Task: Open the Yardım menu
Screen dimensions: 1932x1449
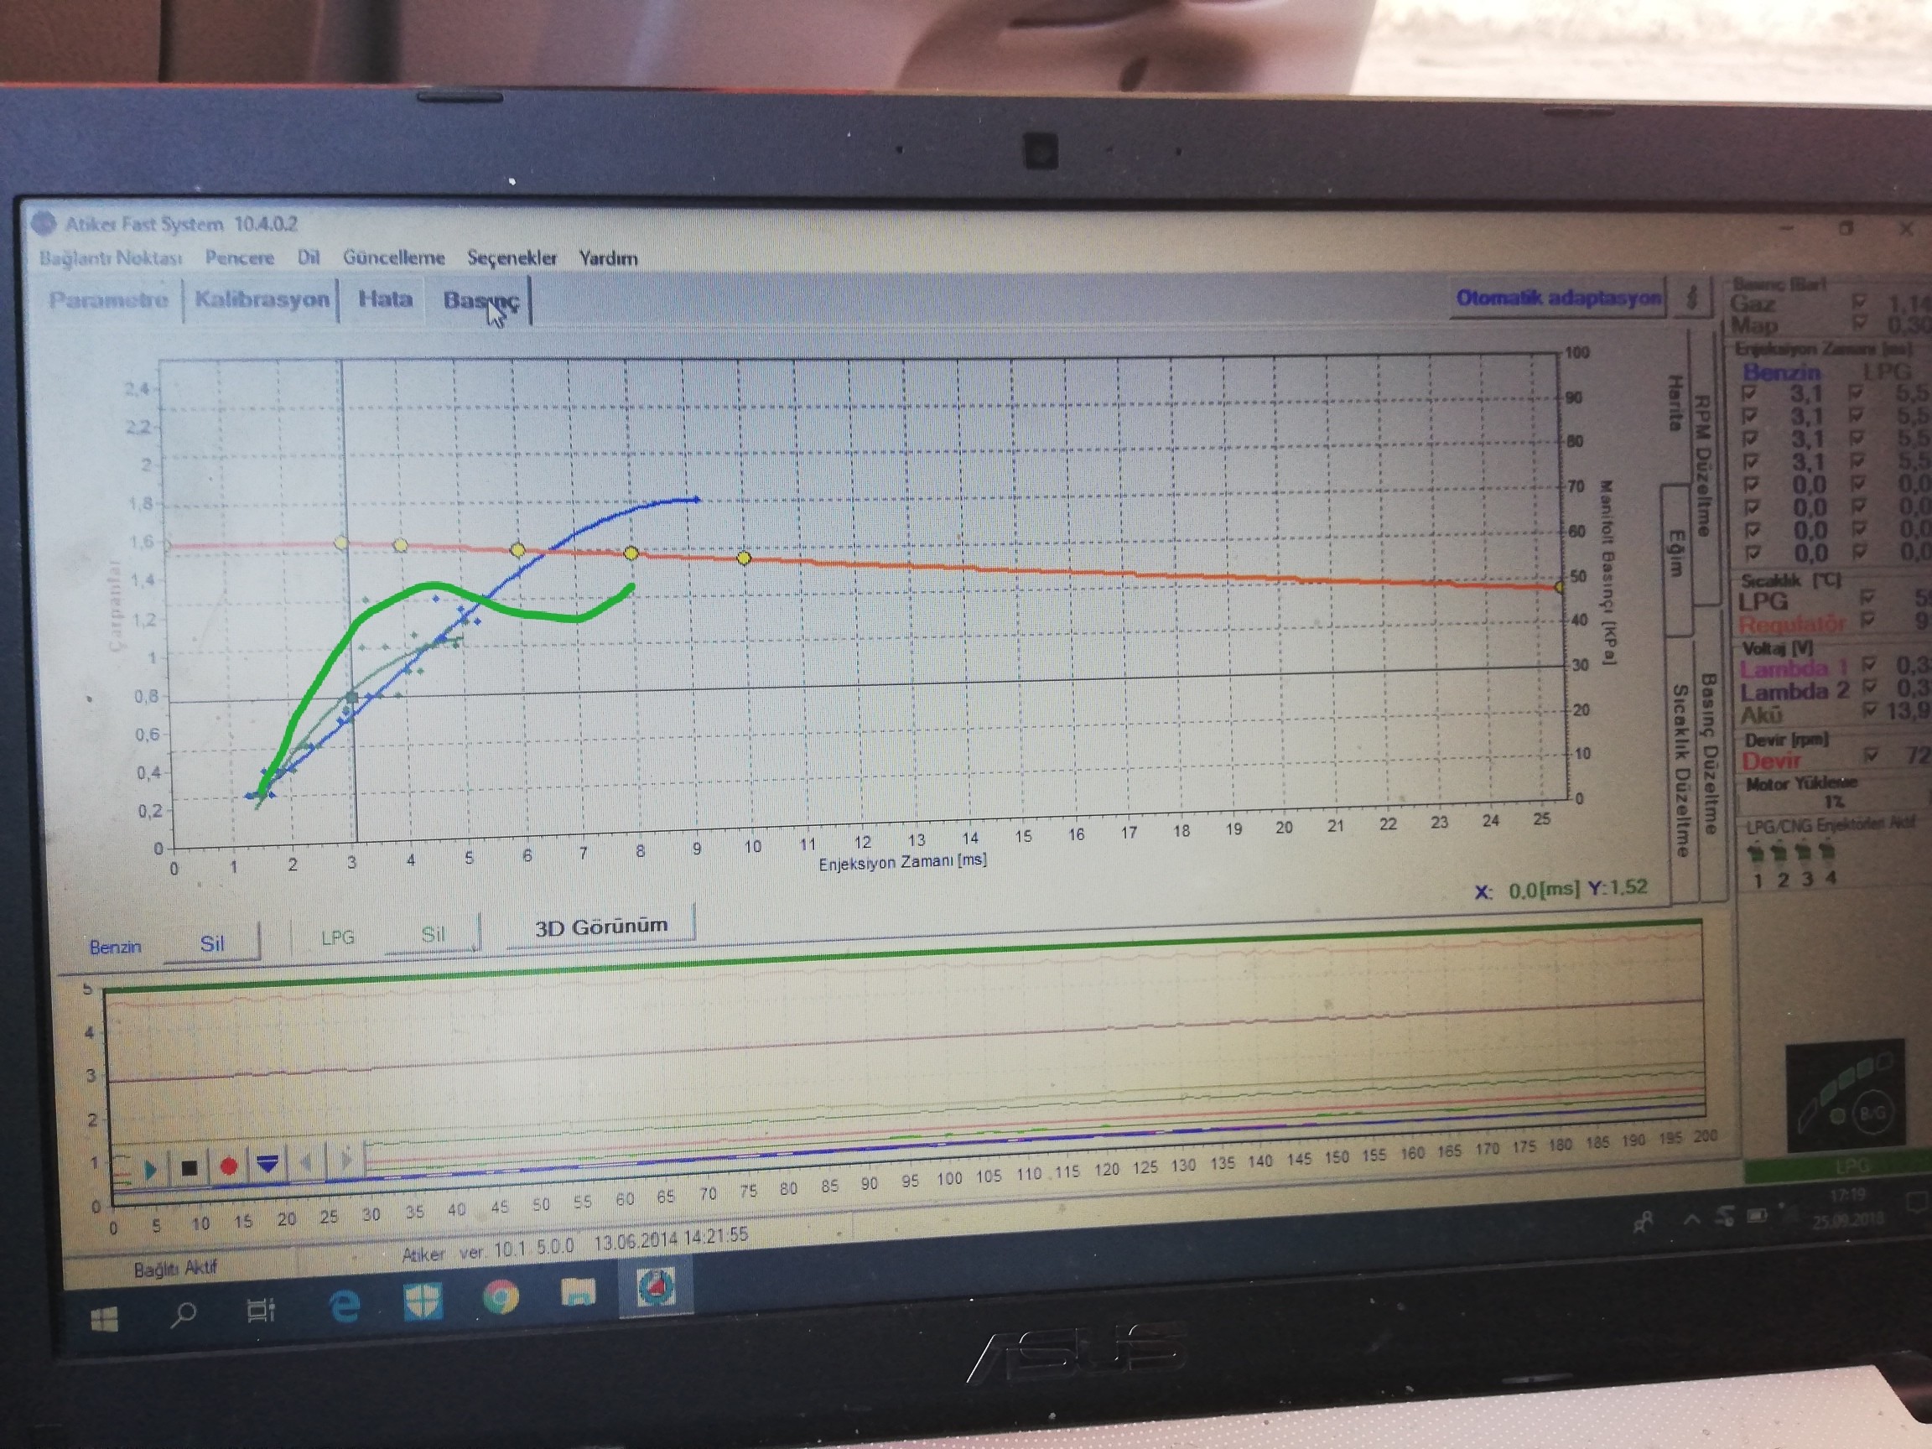Action: tap(608, 258)
